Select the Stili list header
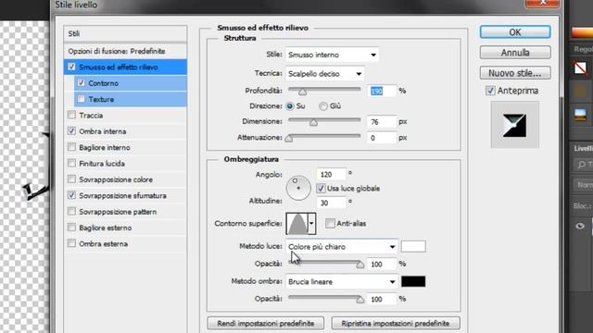This screenshot has height=333, width=593. (125, 33)
